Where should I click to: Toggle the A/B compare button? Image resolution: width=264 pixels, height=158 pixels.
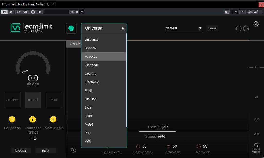coord(33,12)
